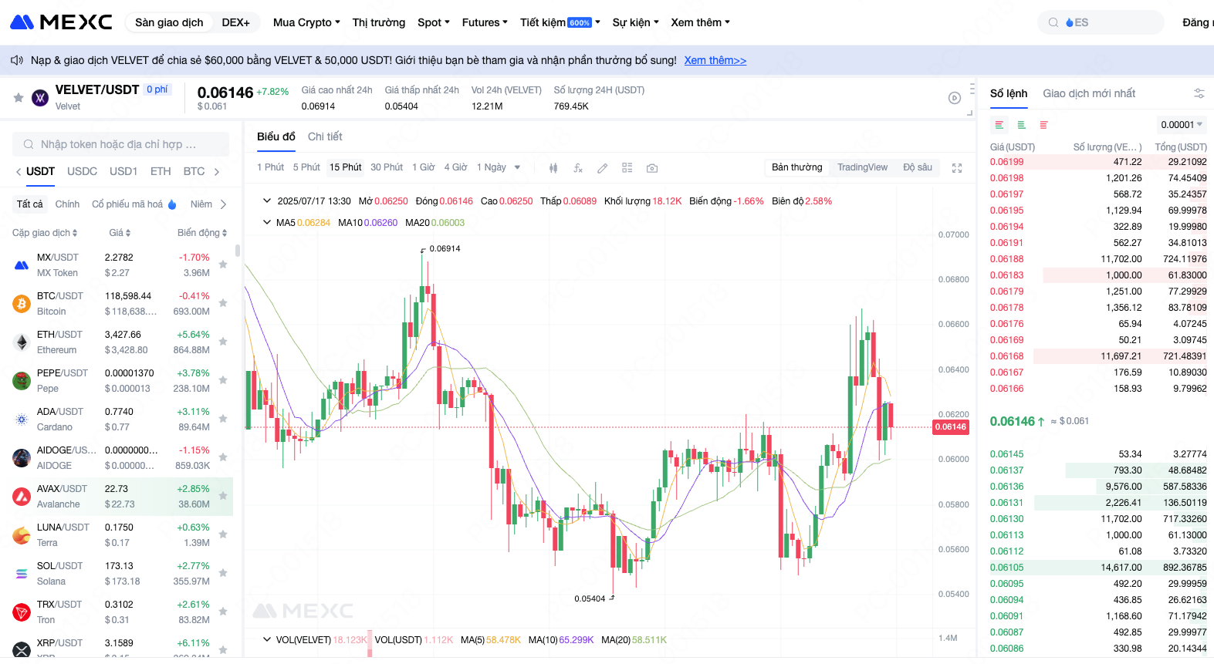Favorite the BTC/USDT pair star
This screenshot has width=1214, height=664.
point(223,303)
